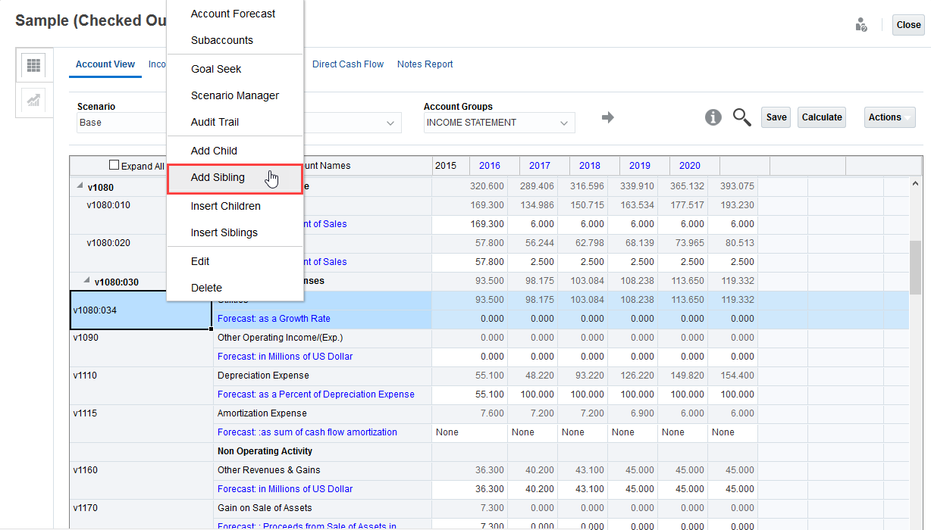
Task: Collapse the v1080:030 tree node
Action: pyautogui.click(x=86, y=281)
